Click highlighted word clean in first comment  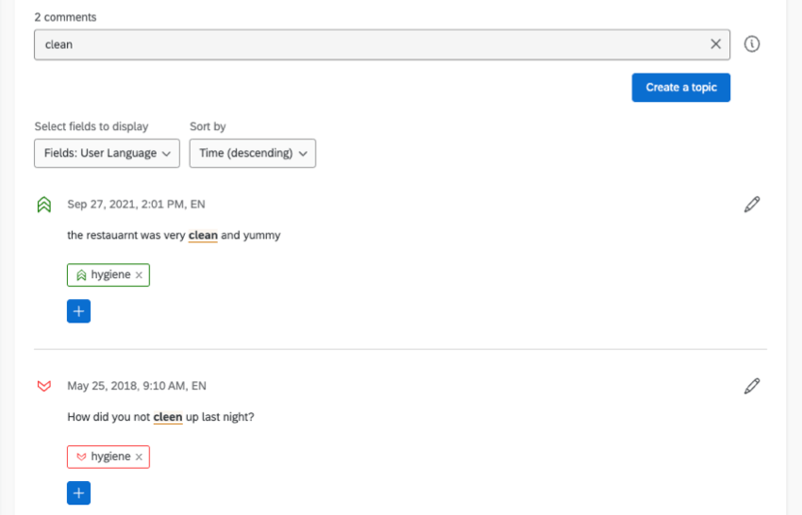pos(203,235)
